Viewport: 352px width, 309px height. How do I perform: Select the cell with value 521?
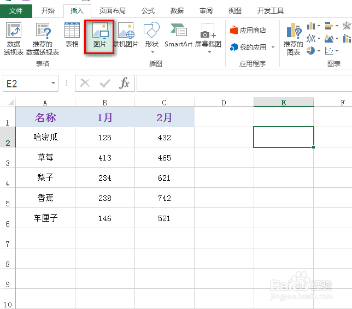[x=165, y=218]
